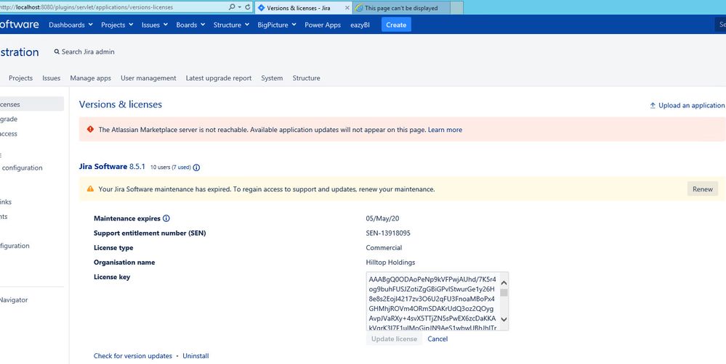This screenshot has height=364, width=726.
Task: Open the Dashboards dropdown menu
Action: click(x=70, y=25)
